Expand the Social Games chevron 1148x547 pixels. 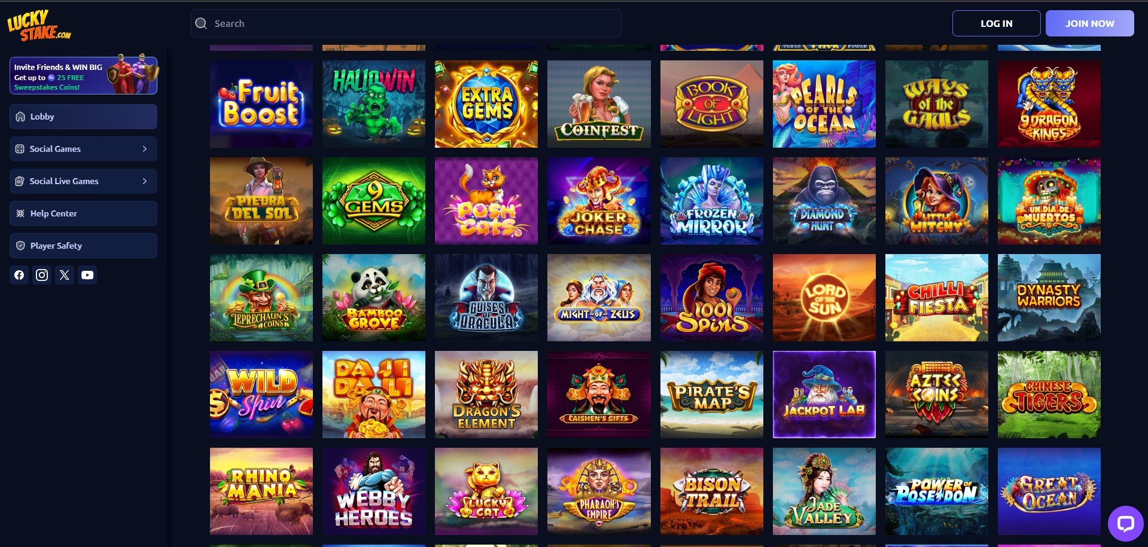coord(145,149)
